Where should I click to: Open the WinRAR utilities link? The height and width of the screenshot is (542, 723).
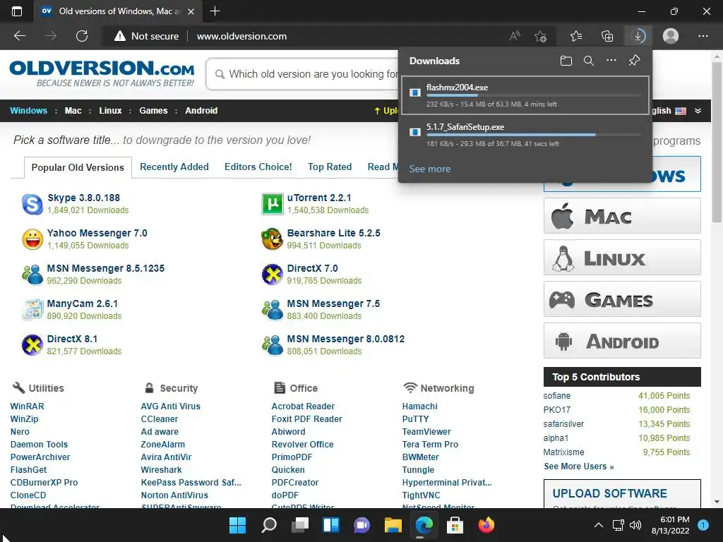click(x=28, y=406)
